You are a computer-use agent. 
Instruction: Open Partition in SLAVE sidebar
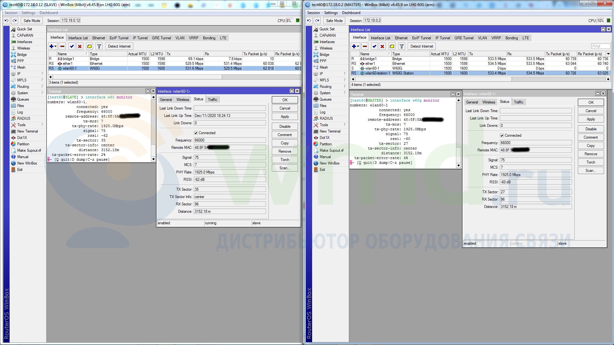pos(23,144)
